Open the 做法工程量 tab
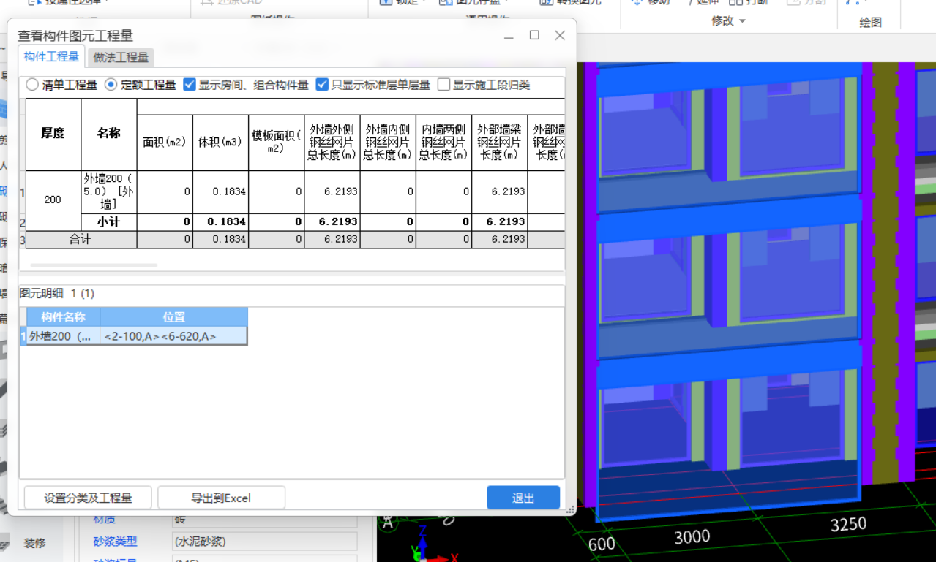The height and width of the screenshot is (562, 936). (121, 57)
